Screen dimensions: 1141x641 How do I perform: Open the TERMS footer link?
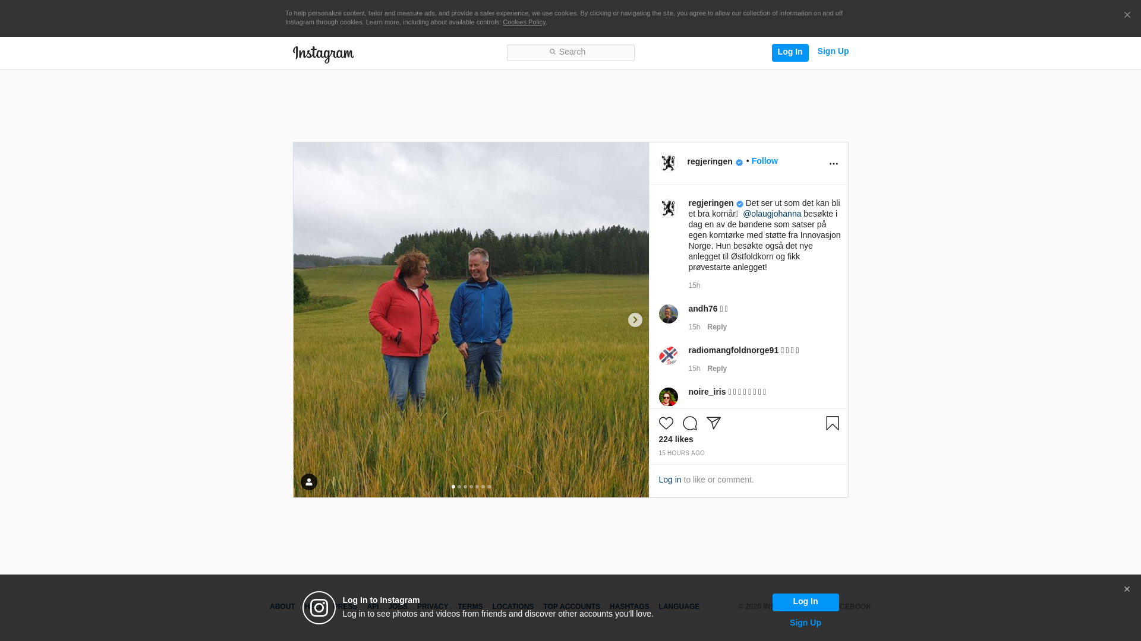[470, 607]
